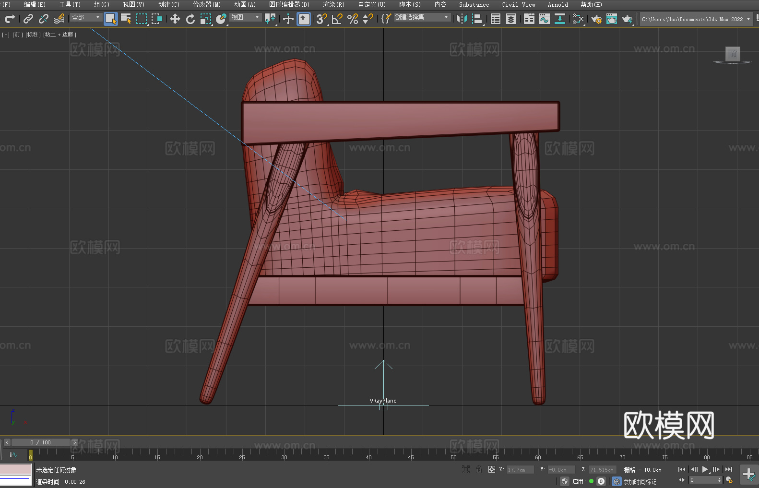Open the 编辑(E) menu

tap(35, 4)
